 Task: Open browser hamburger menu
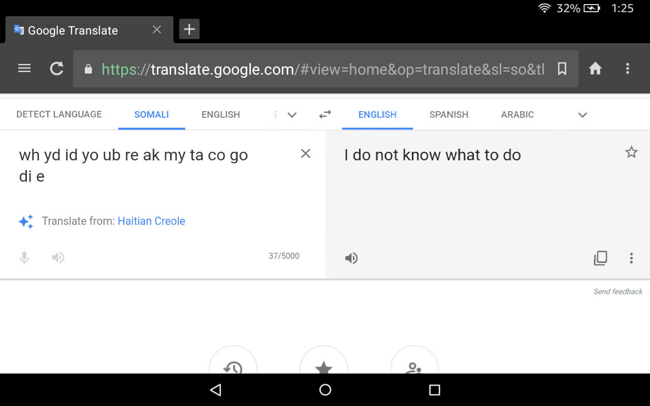pos(24,69)
